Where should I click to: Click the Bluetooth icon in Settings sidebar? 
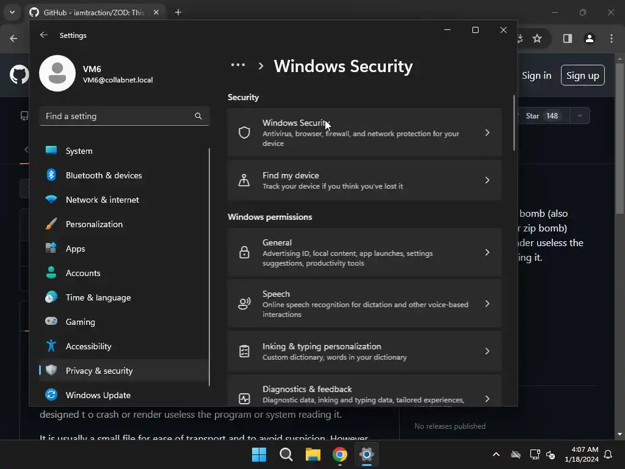pos(51,175)
